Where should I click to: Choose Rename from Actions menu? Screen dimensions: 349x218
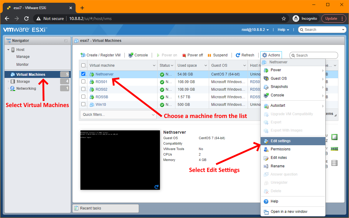(x=293, y=166)
